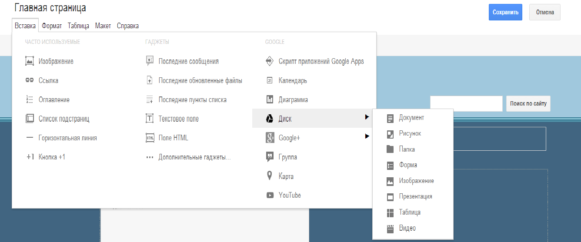This screenshot has width=581, height=242.
Task: Click the Папка folder icon in Drive submenu
Action: pyautogui.click(x=390, y=149)
